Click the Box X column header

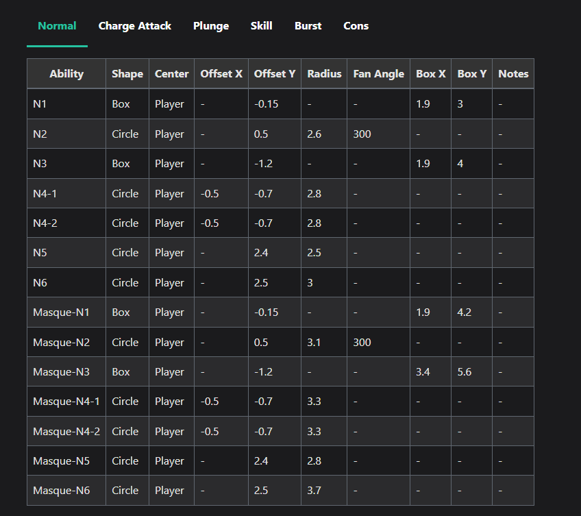(430, 74)
